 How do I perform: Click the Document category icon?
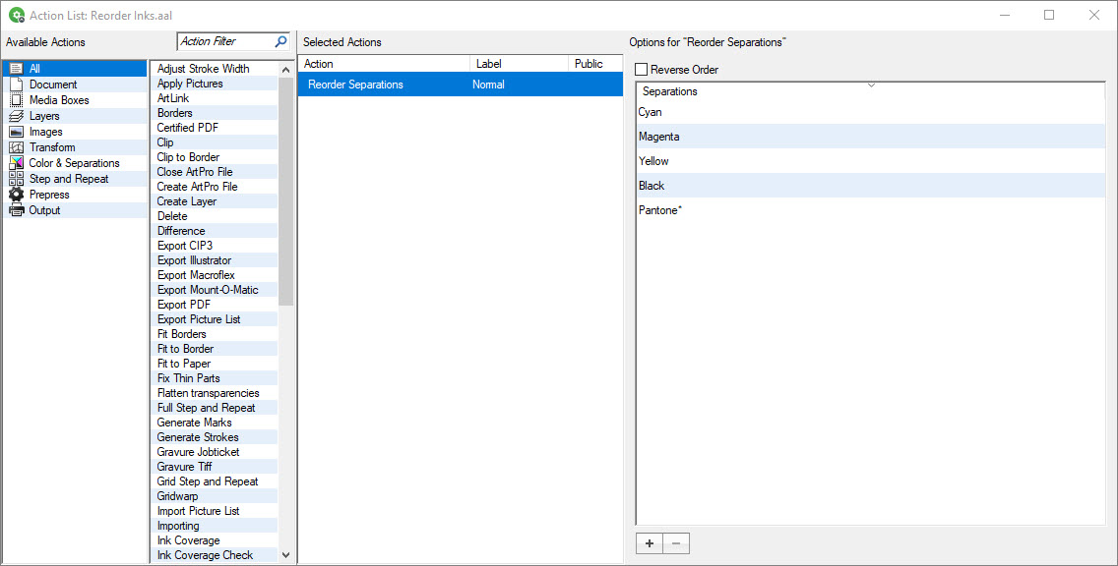16,84
